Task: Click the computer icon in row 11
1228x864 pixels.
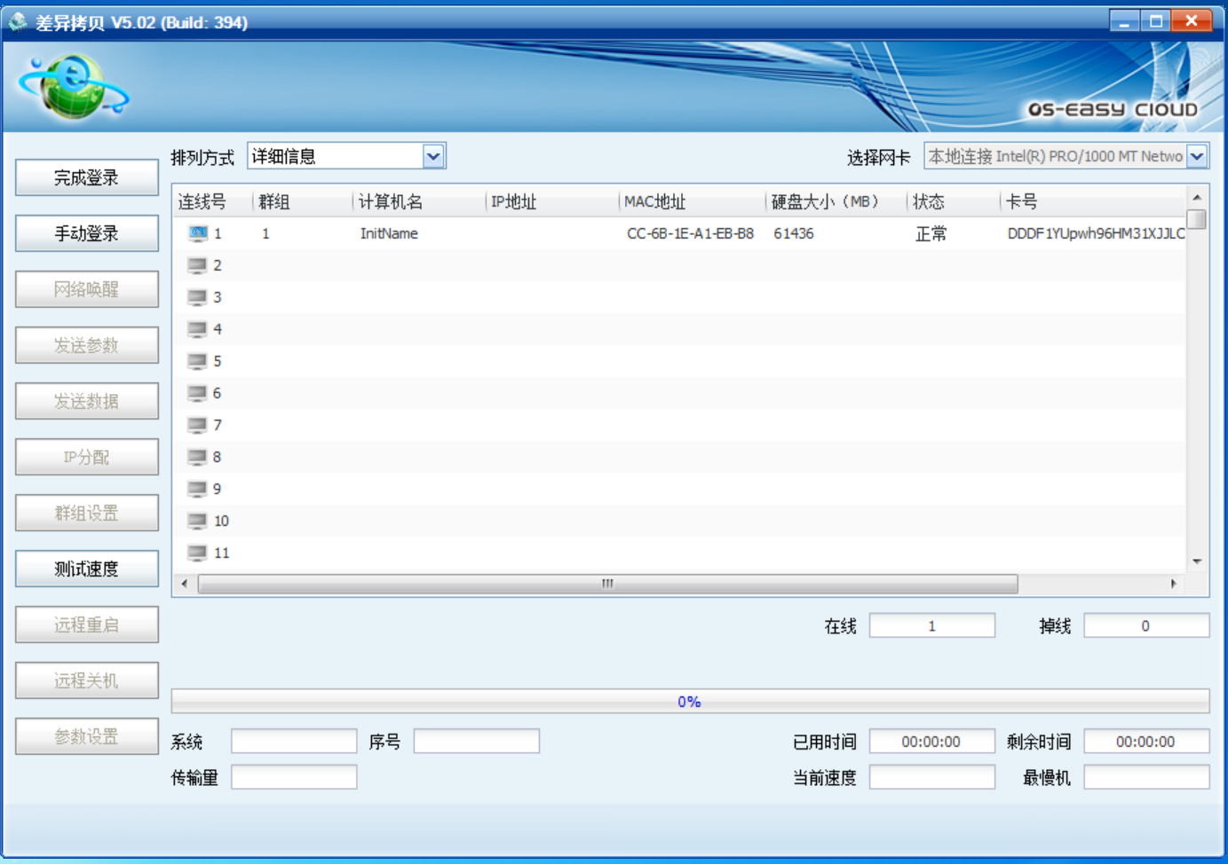Action: coord(197,553)
